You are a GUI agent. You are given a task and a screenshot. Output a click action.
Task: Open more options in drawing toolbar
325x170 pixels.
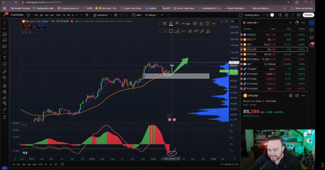tap(214, 24)
